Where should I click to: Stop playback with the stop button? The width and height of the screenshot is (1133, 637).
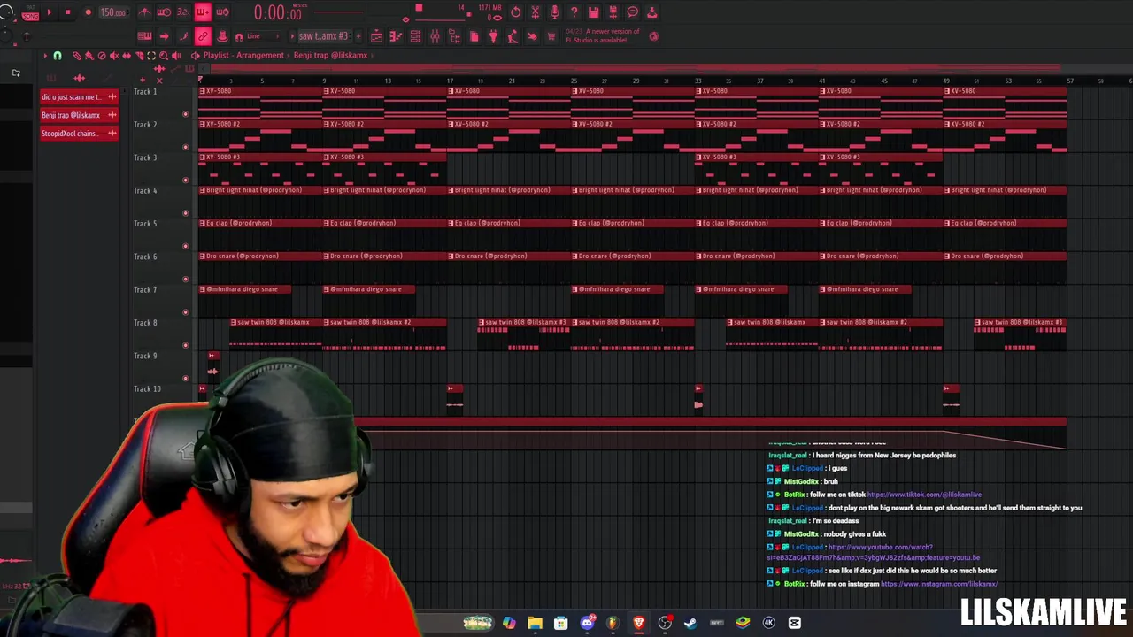click(68, 12)
